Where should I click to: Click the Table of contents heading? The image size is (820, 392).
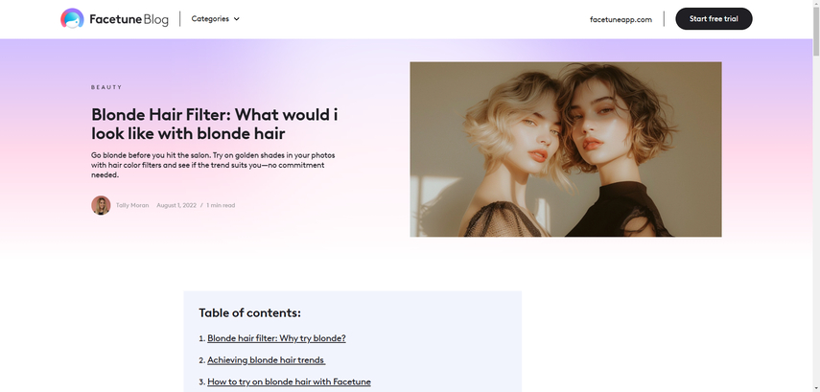coord(250,313)
